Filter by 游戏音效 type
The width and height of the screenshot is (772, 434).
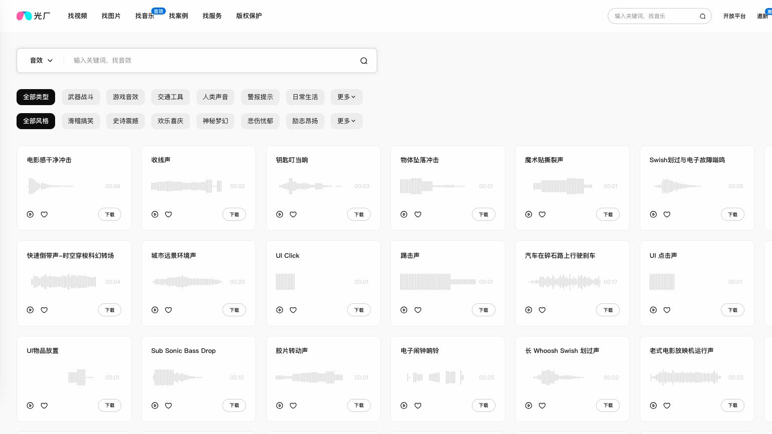125,97
